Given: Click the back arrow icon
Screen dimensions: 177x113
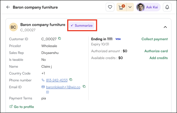Looking at the screenshot, I should coord(8,7).
